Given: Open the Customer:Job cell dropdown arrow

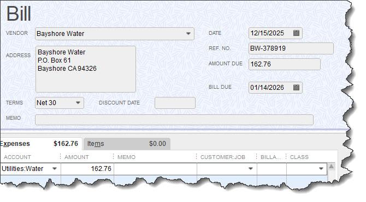Looking at the screenshot, I should coord(251,168).
